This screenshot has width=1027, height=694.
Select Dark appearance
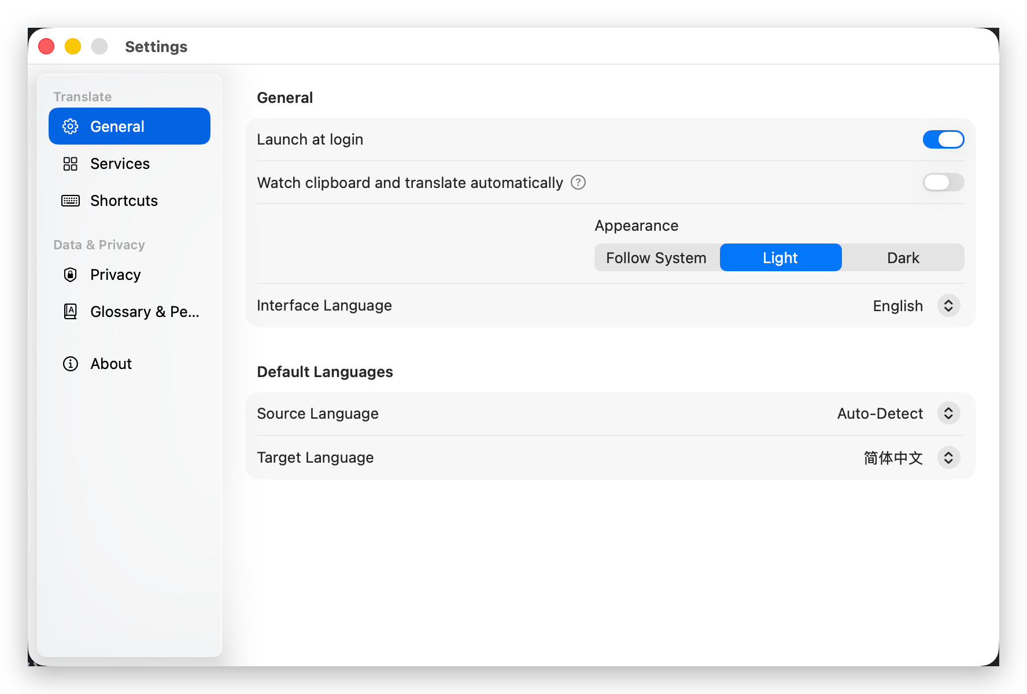(903, 257)
